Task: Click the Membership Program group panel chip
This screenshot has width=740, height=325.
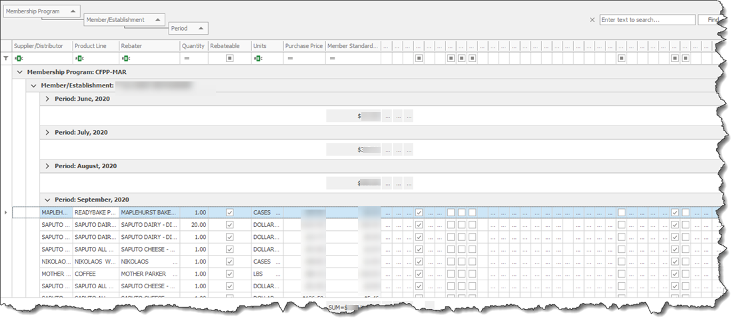Action: point(41,11)
